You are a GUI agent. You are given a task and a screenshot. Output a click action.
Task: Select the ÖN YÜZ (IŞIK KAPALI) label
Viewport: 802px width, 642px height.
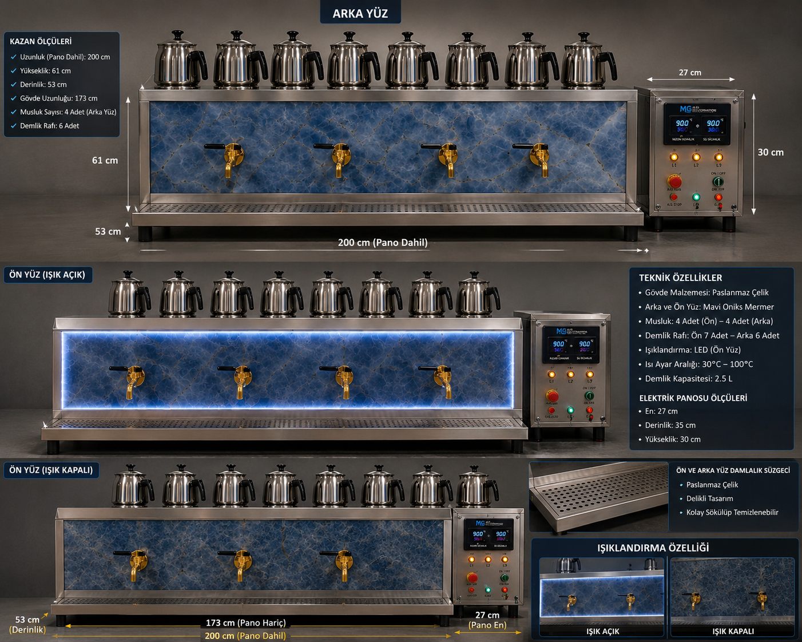click(x=51, y=470)
